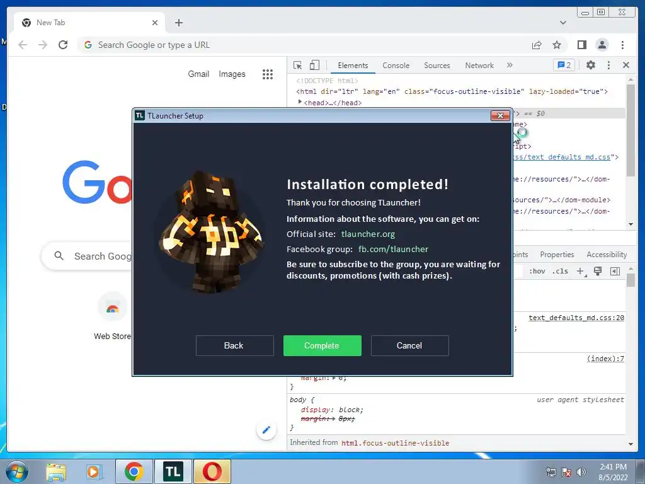
Task: Toggle Chrome side panel icon
Action: coord(581,45)
